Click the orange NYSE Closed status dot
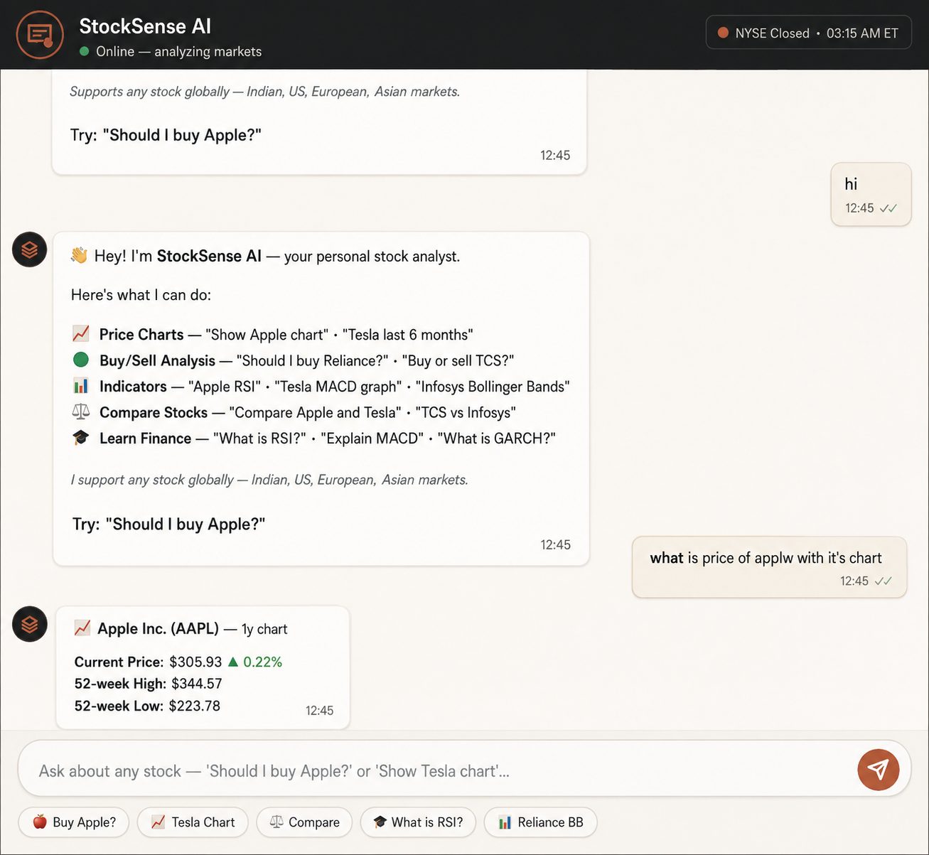Viewport: 929px width, 855px height. 723,33
